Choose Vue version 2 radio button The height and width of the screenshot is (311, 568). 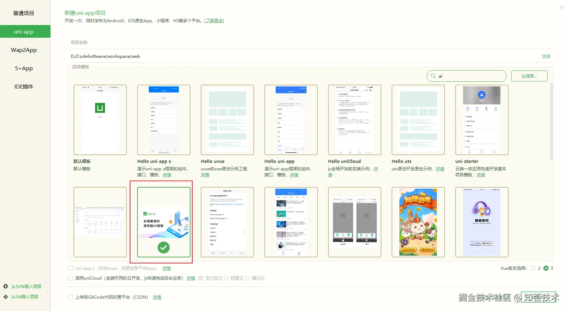point(533,268)
